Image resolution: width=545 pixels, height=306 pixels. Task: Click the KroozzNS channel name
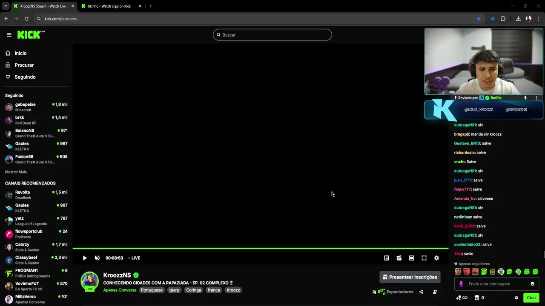[117, 275]
